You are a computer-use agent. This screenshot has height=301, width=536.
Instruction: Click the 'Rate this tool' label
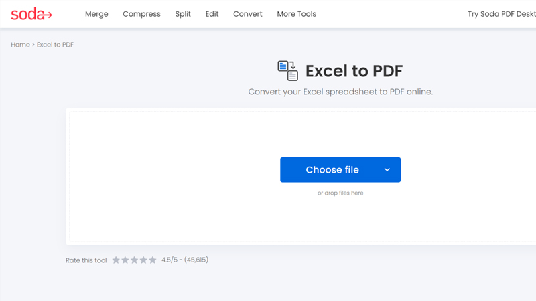[x=86, y=260]
